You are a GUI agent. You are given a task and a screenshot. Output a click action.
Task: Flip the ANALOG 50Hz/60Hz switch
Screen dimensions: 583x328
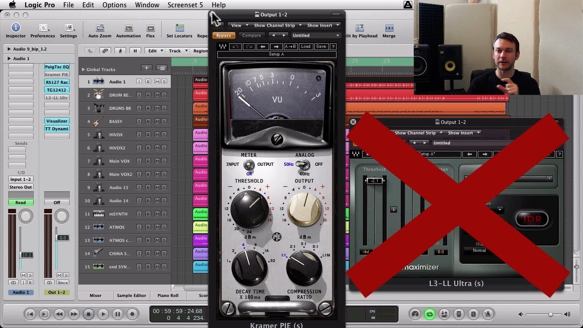(x=302, y=164)
